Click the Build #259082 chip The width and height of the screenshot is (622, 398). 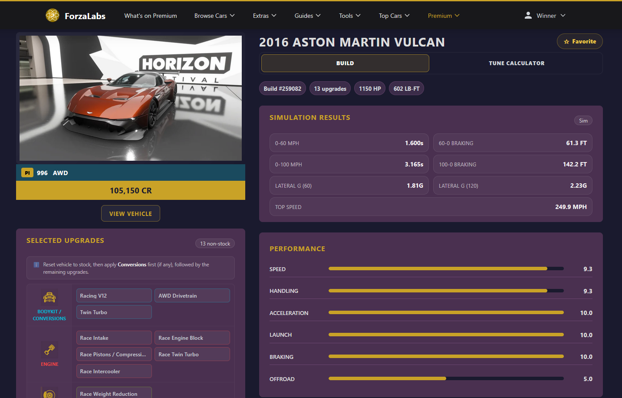pos(283,89)
